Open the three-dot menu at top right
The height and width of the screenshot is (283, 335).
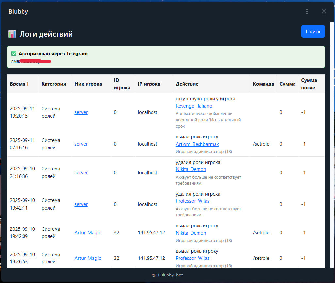[307, 11]
